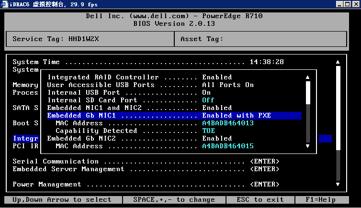The image size is (361, 208).
Task: Click Integrated RAID Controller 'Enabled' value
Action: pyautogui.click(x=217, y=77)
